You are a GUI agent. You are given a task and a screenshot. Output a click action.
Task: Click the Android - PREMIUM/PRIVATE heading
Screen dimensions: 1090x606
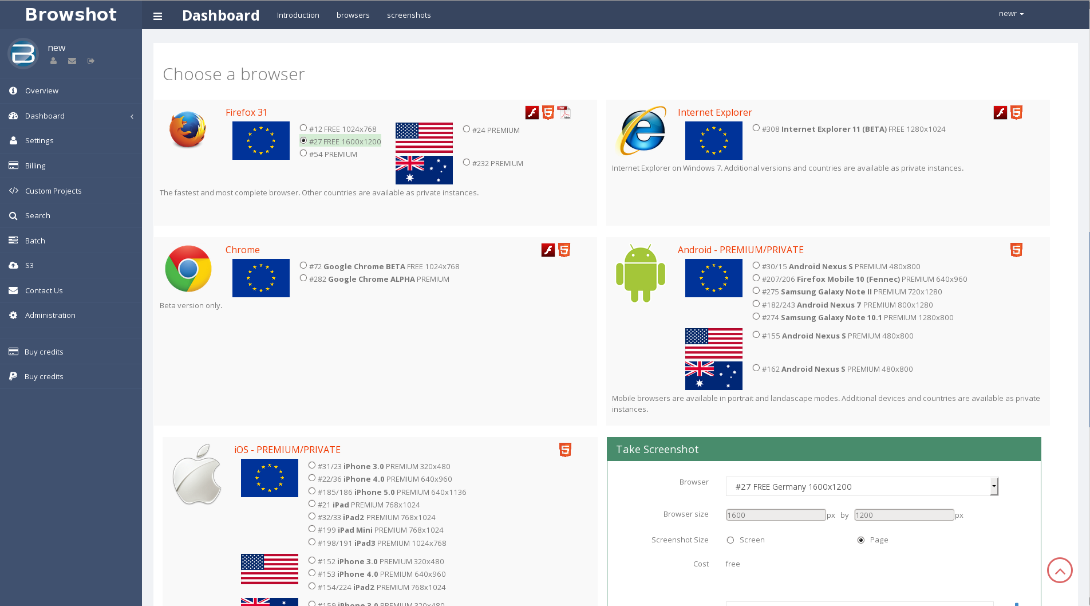click(741, 250)
